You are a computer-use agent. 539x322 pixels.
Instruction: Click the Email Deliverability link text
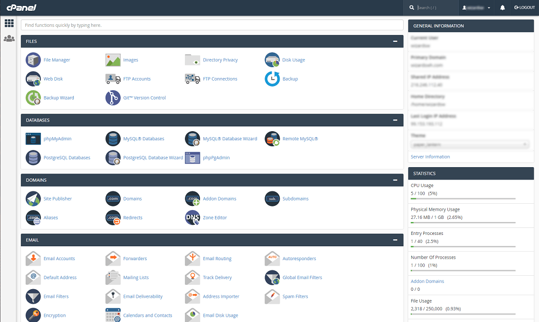pos(143,297)
